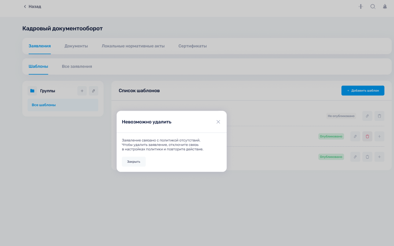Viewport: 394px width, 246px height.
Task: Select 'Все шаблоны' in the groups list
Action: (63, 105)
